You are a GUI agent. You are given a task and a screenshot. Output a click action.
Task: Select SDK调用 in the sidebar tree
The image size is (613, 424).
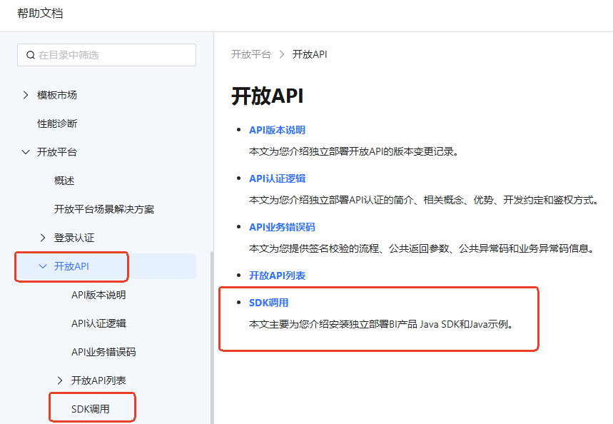click(x=91, y=409)
